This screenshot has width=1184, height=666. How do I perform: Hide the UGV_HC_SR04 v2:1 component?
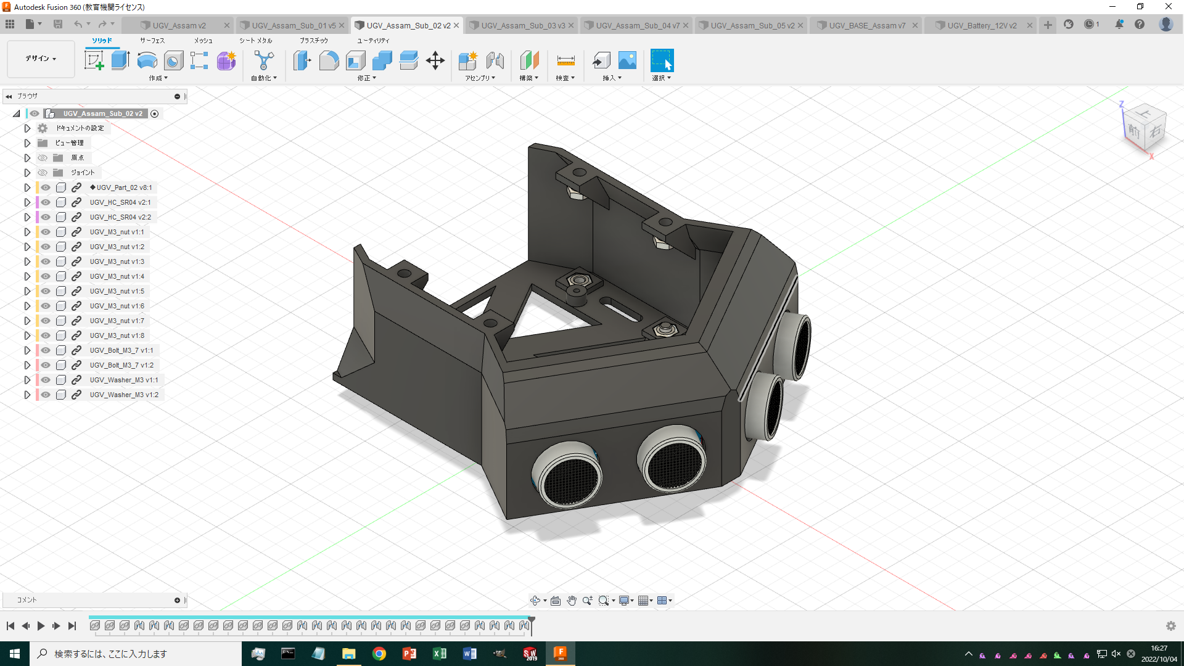[x=45, y=202]
